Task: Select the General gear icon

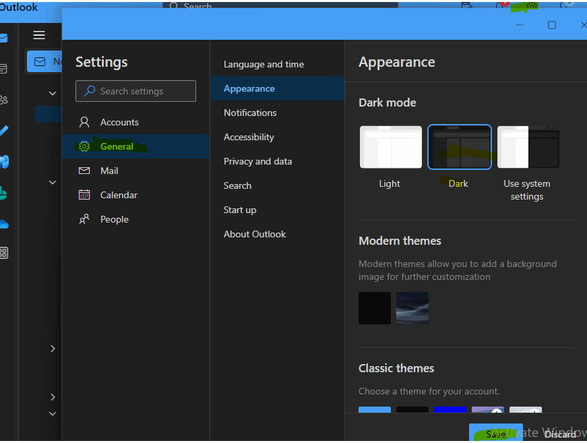Action: (84, 146)
